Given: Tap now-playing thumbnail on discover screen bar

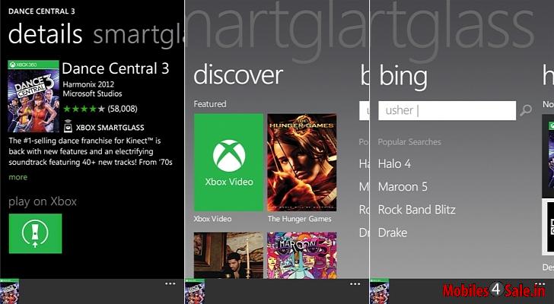Looking at the screenshot, I should point(195,291).
